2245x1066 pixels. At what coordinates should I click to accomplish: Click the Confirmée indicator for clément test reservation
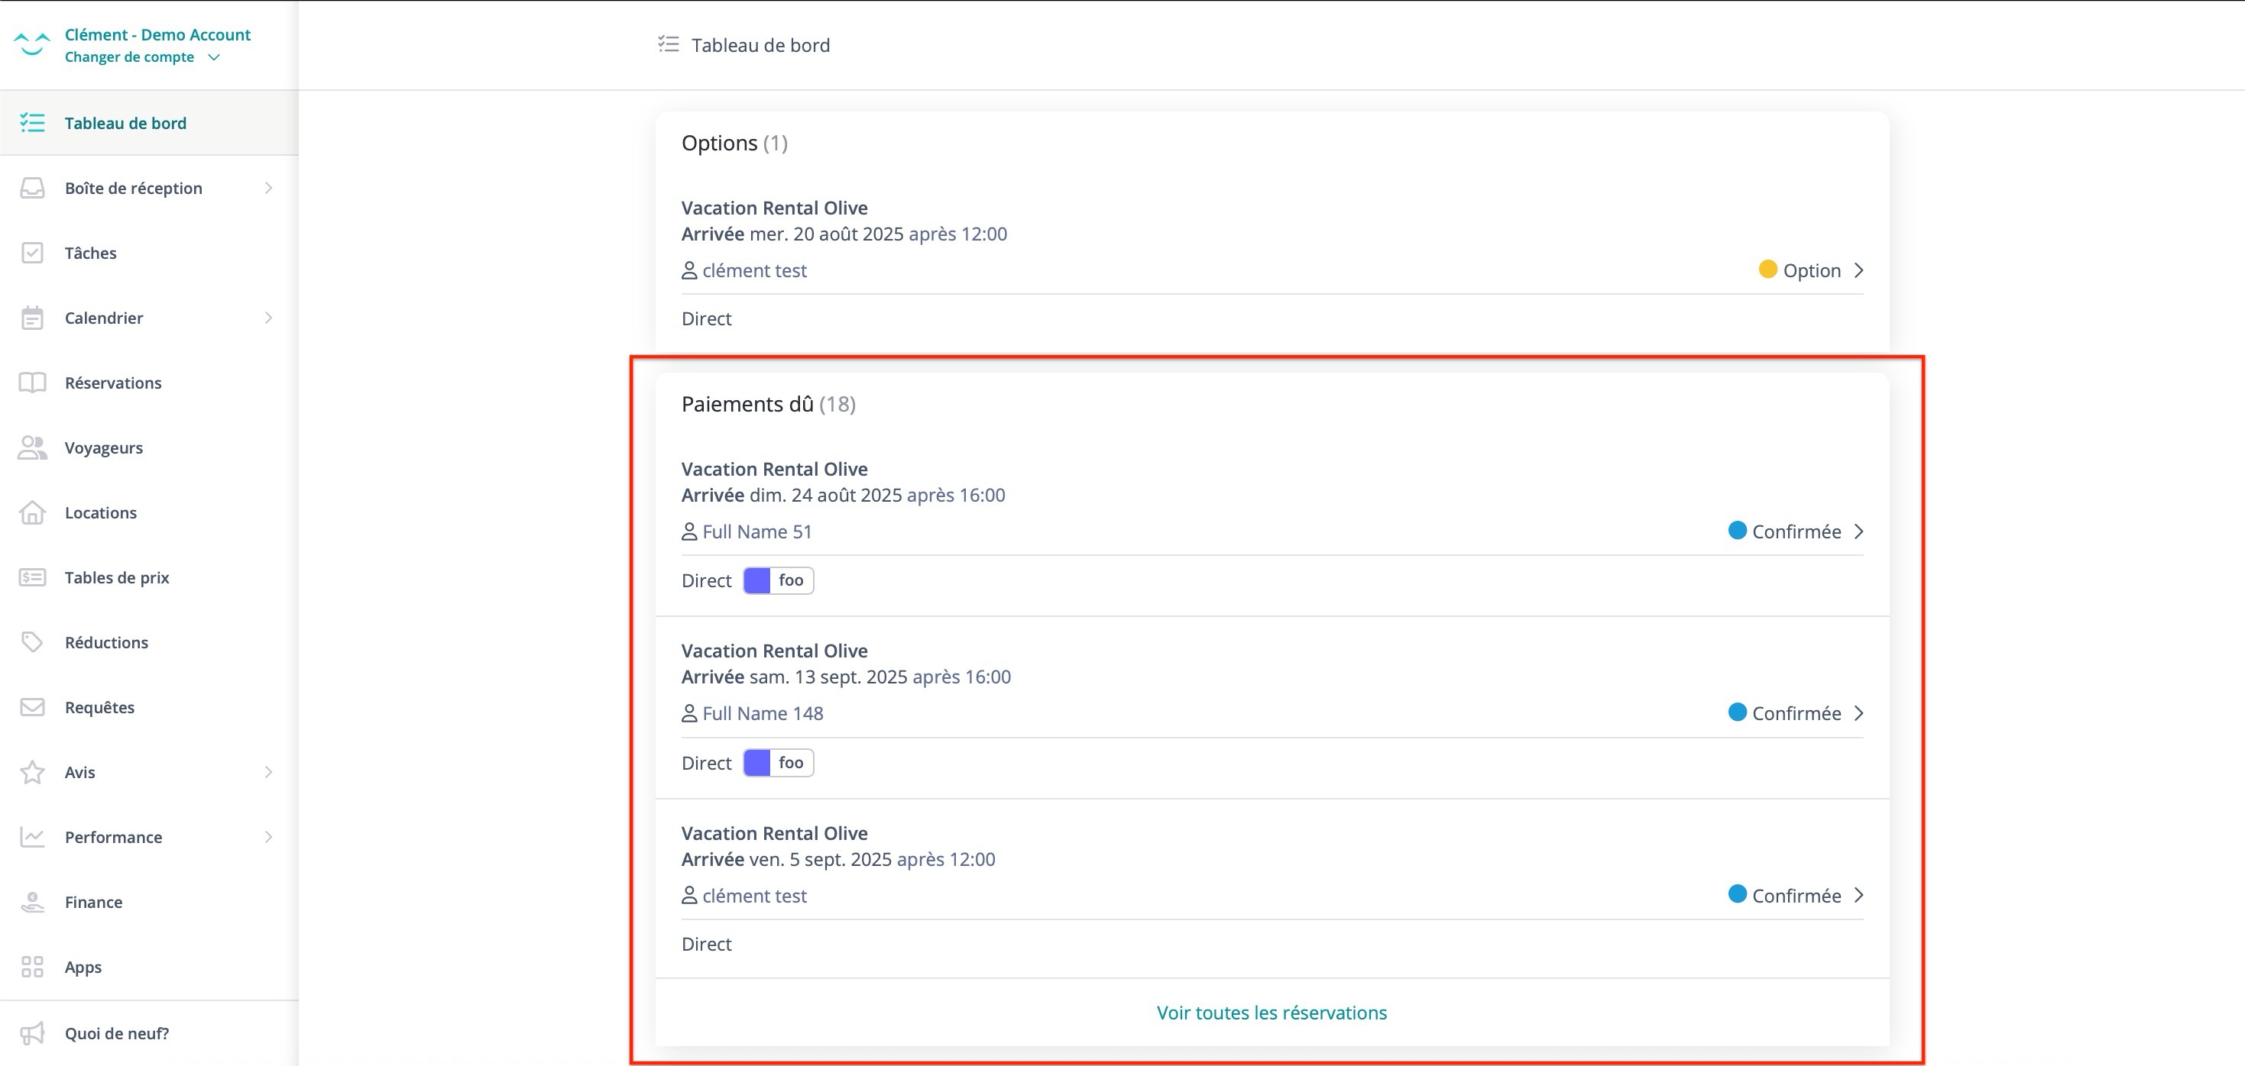tap(1738, 894)
